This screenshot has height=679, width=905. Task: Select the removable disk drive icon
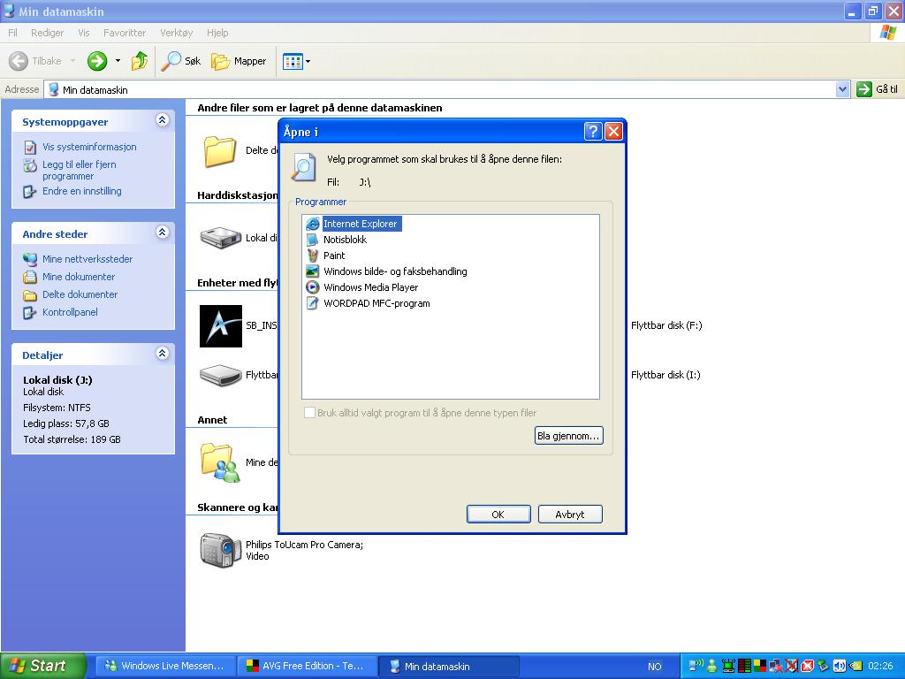tap(220, 375)
